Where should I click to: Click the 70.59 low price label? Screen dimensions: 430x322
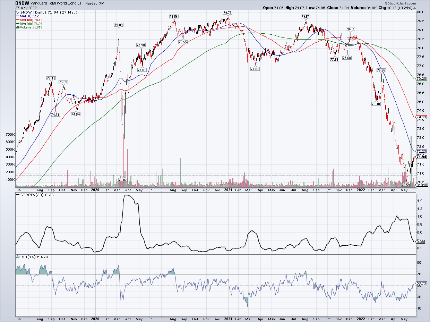tap(406, 185)
